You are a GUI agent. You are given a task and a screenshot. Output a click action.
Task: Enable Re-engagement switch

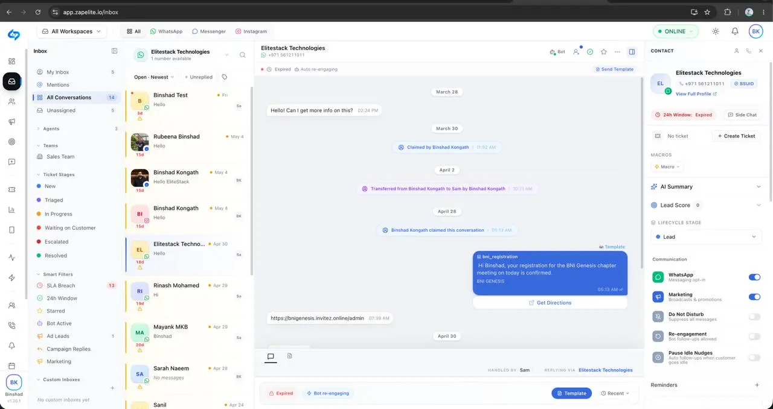pyautogui.click(x=754, y=337)
